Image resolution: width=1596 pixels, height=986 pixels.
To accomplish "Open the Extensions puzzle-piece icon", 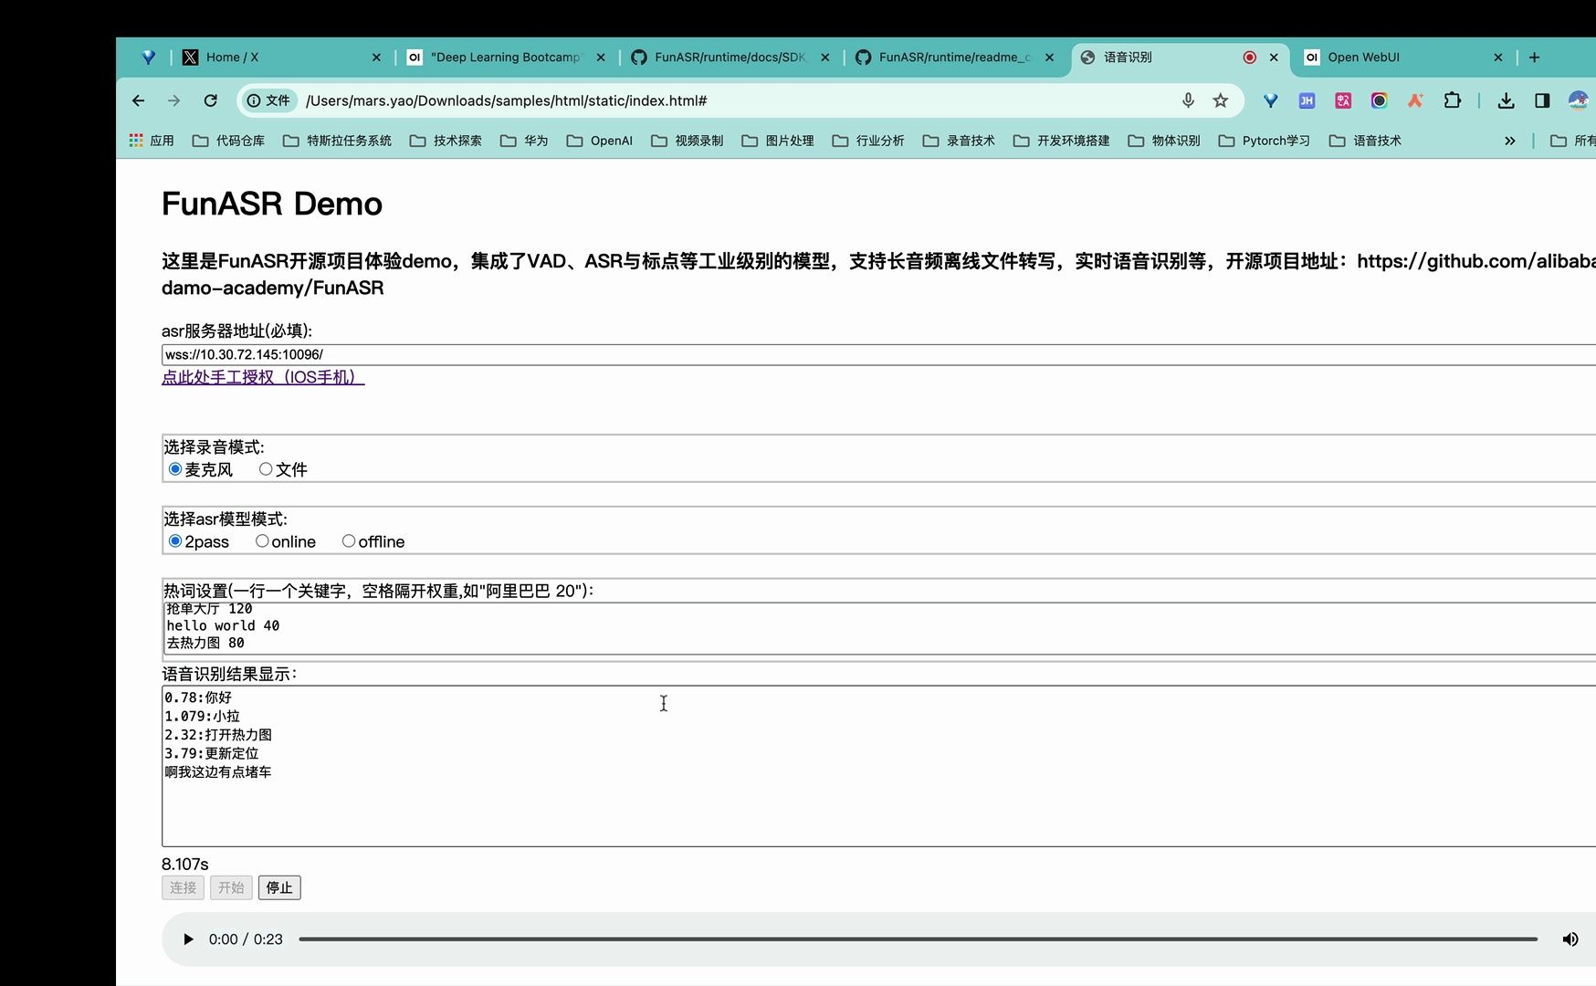I will tap(1452, 100).
